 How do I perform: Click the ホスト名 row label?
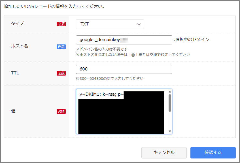pyautogui.click(x=20, y=46)
